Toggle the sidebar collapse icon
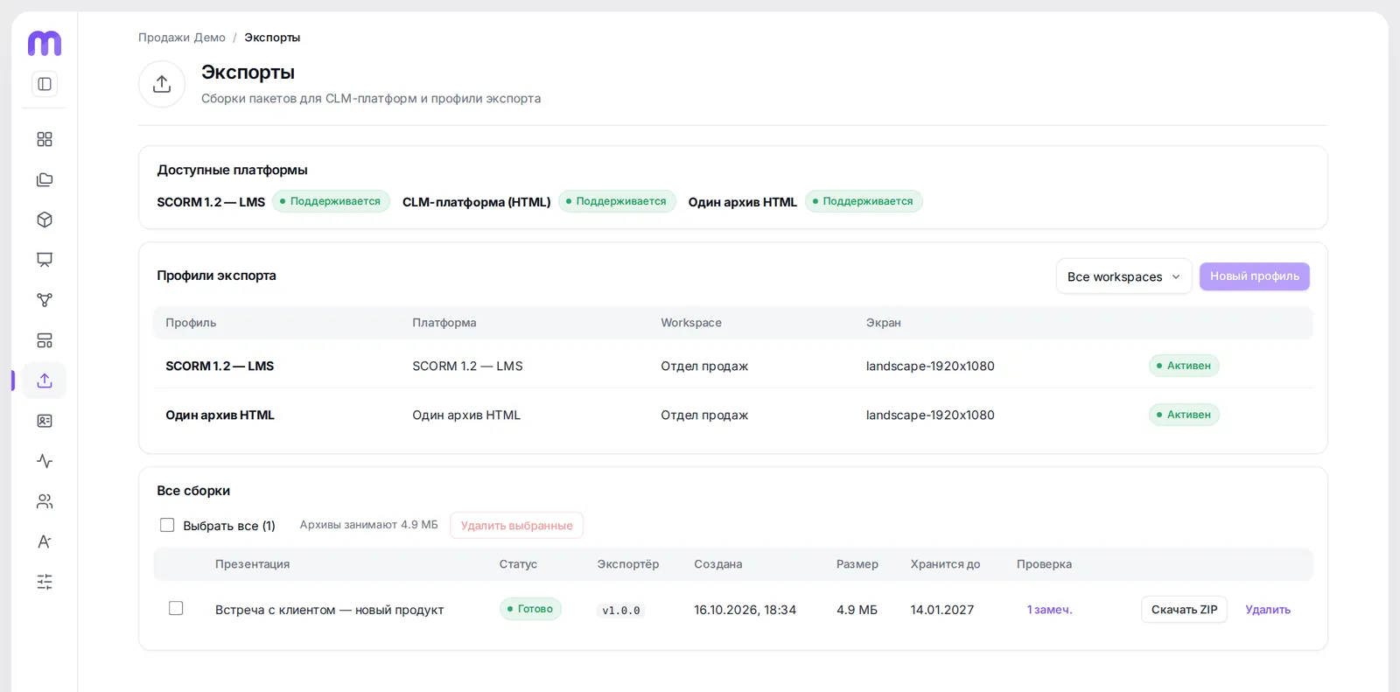This screenshot has width=1400, height=692. click(x=45, y=84)
